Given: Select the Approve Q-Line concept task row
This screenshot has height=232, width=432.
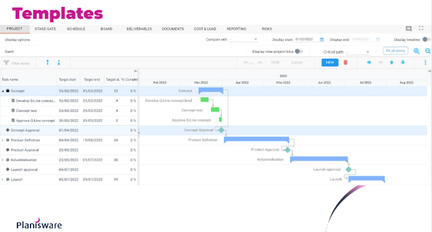Looking at the screenshot, I should tap(69, 121).
